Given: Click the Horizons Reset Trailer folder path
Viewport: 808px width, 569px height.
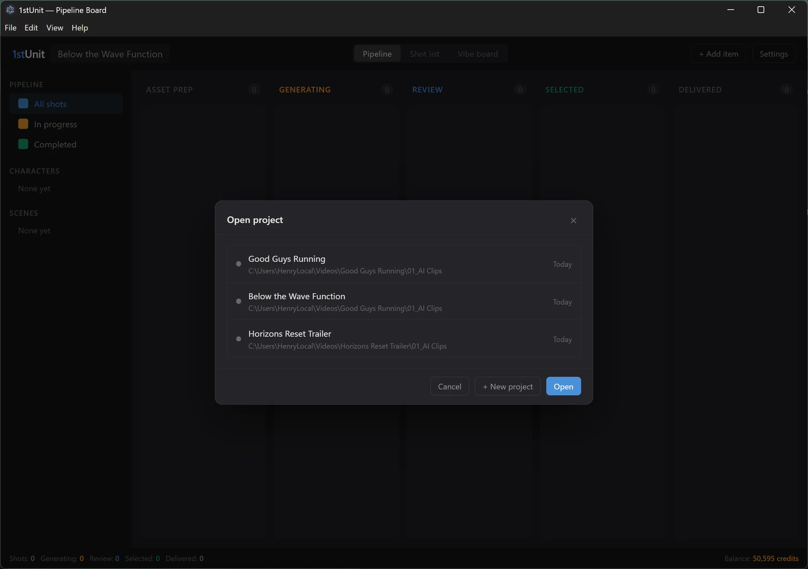Looking at the screenshot, I should pos(347,346).
